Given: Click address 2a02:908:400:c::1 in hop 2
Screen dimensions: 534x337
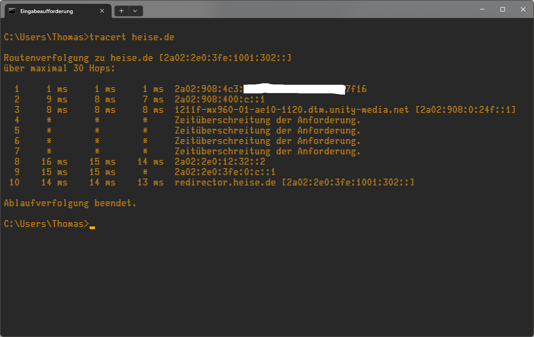Looking at the screenshot, I should (x=220, y=99).
